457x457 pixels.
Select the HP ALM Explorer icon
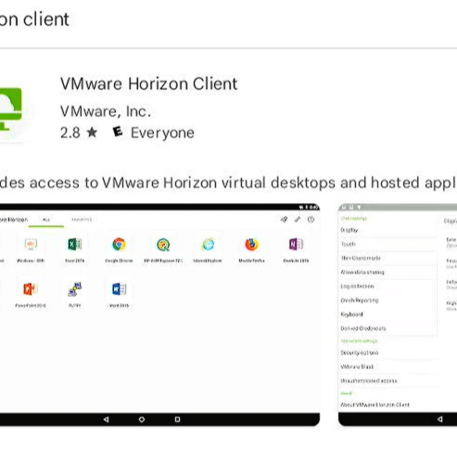(x=163, y=245)
